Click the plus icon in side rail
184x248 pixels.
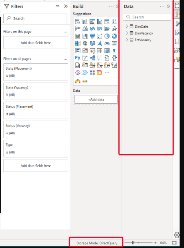[177, 69]
